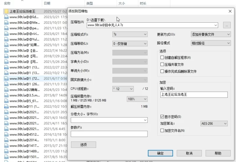Click file icon of row dated 2018/7/29
236x162 pixels.
tap(6, 56)
